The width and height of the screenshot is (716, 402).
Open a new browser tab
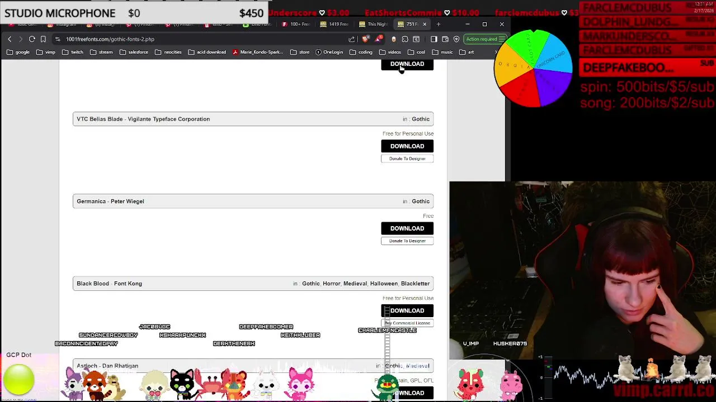(x=439, y=24)
